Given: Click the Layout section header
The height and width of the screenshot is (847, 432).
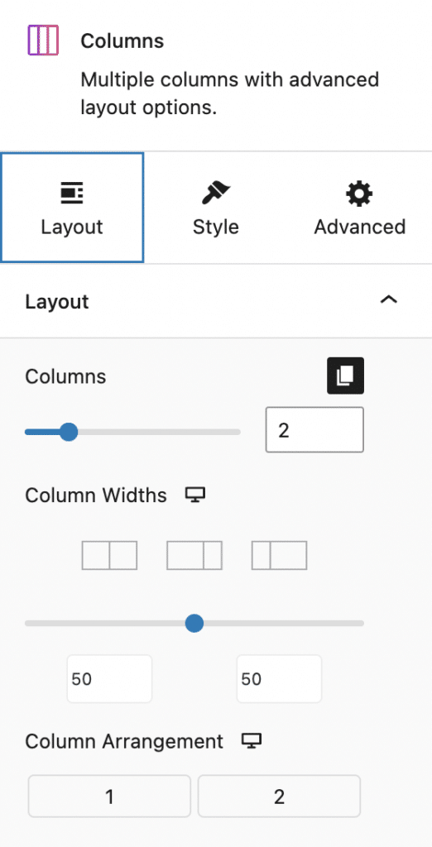Looking at the screenshot, I should point(216,301).
